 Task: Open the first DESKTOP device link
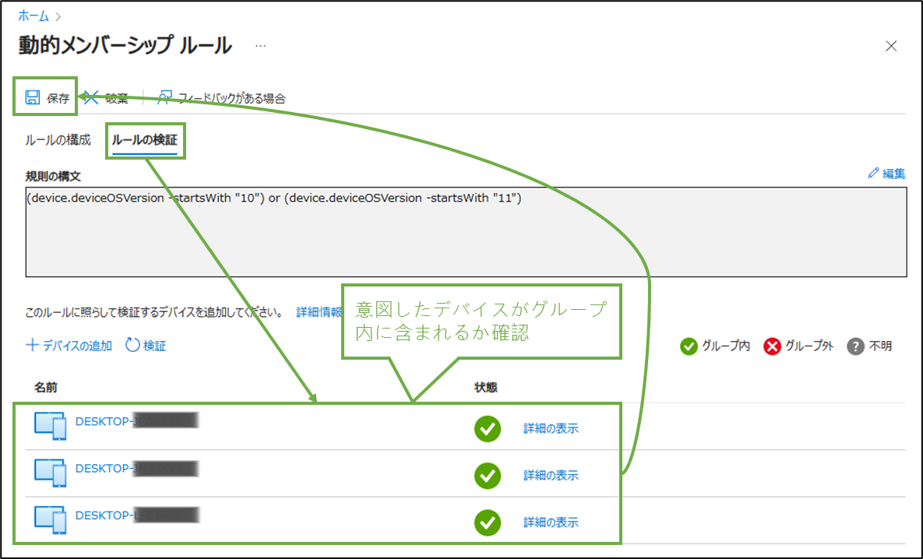pos(136,421)
